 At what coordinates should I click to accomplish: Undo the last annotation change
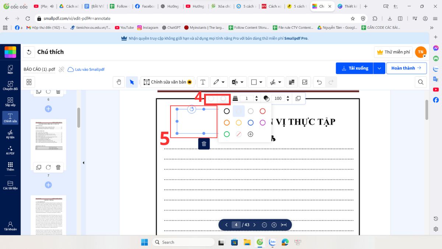pos(319,82)
